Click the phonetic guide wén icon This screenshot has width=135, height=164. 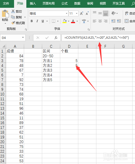[x=84, y=21]
